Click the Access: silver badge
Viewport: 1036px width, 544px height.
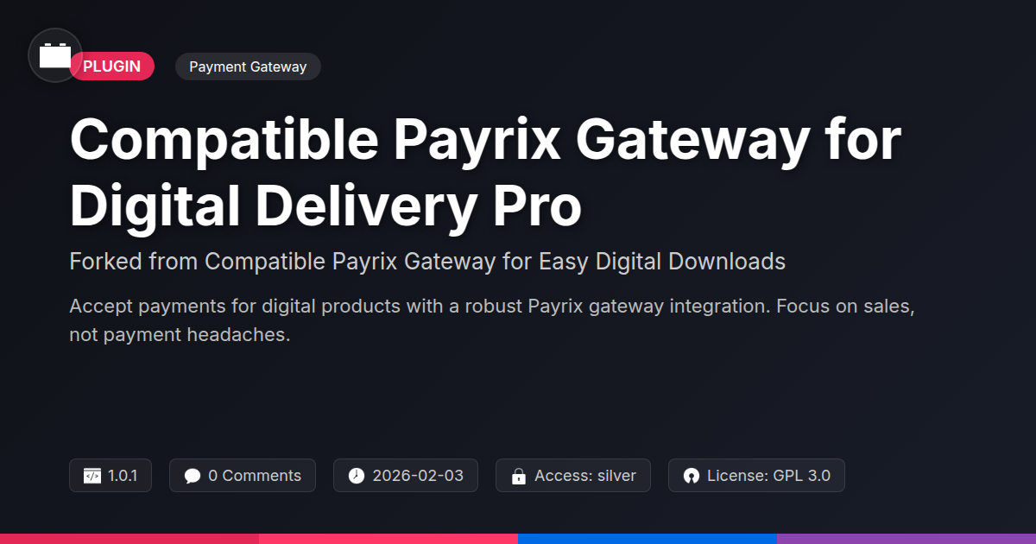point(573,476)
